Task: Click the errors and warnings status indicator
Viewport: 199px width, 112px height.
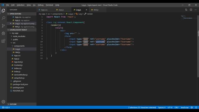Action: point(6,107)
